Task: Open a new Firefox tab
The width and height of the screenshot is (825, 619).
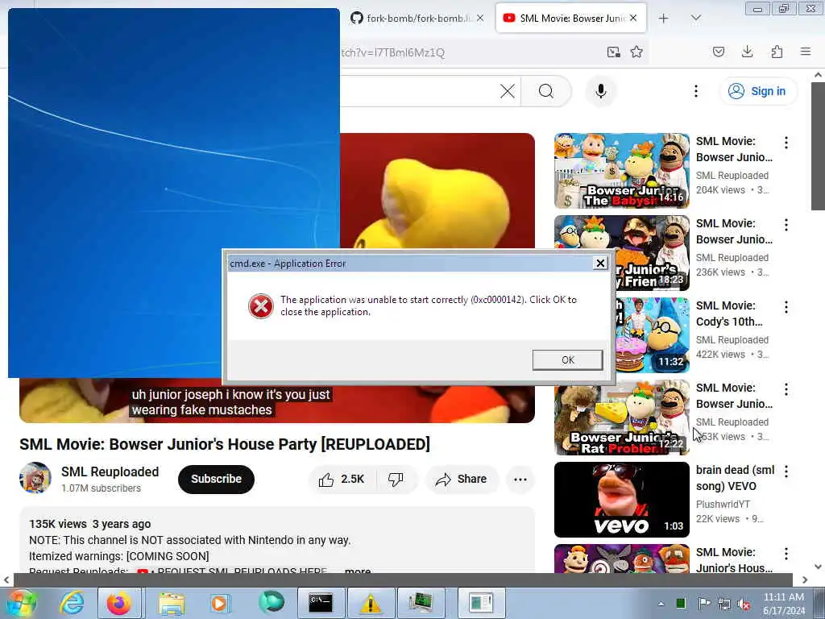Action: coord(664,19)
